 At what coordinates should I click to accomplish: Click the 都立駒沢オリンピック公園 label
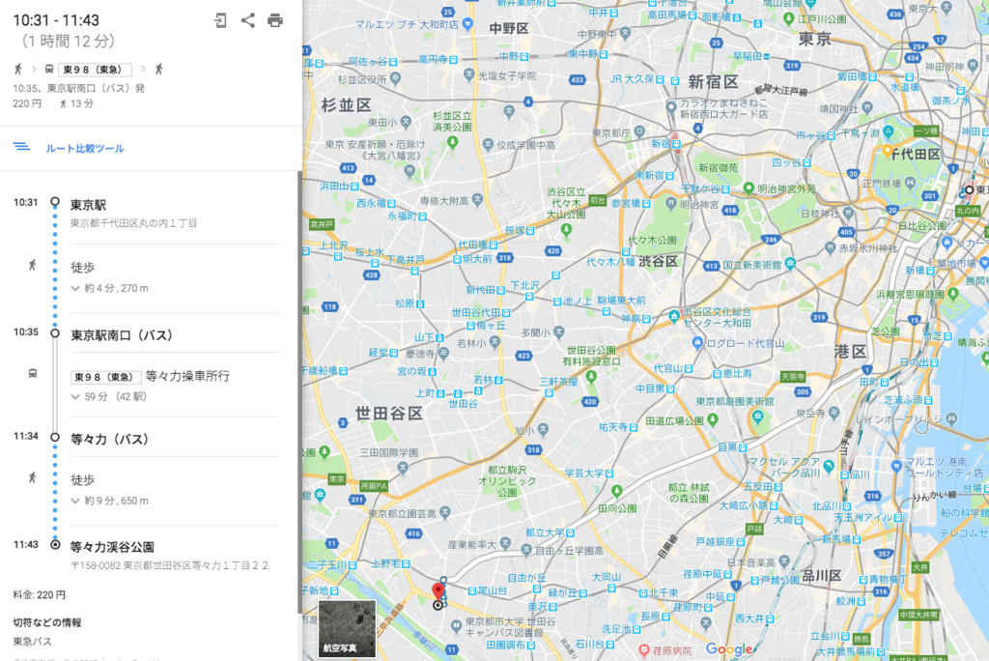(x=507, y=481)
